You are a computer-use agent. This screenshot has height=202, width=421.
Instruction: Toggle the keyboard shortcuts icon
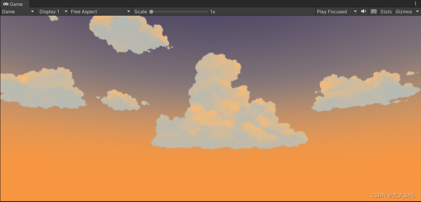pos(373,11)
